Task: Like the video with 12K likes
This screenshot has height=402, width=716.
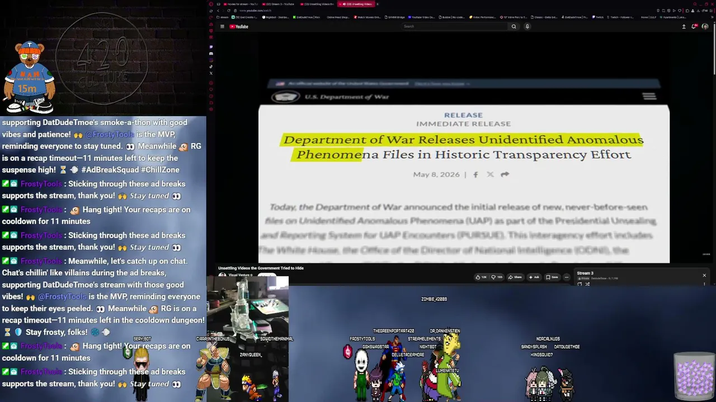Action: coord(481,277)
